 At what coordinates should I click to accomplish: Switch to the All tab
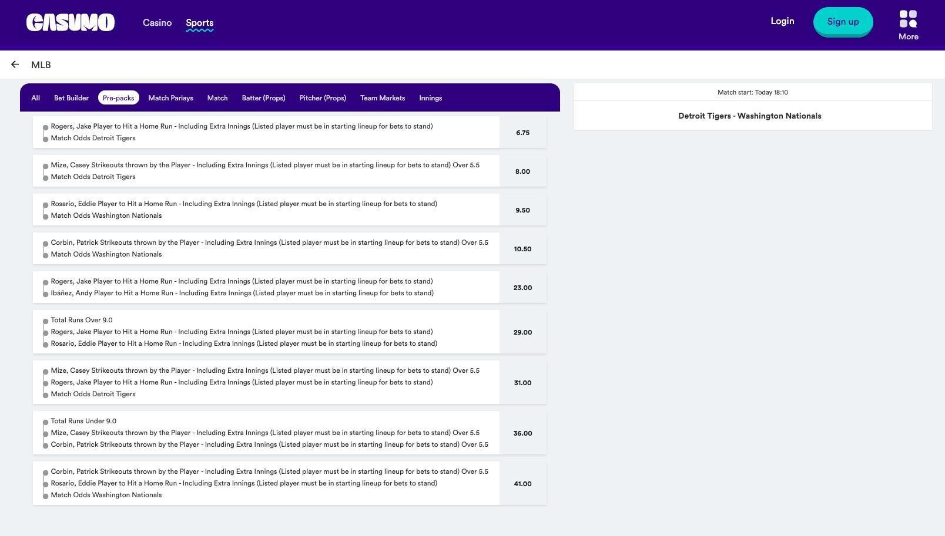tap(36, 98)
